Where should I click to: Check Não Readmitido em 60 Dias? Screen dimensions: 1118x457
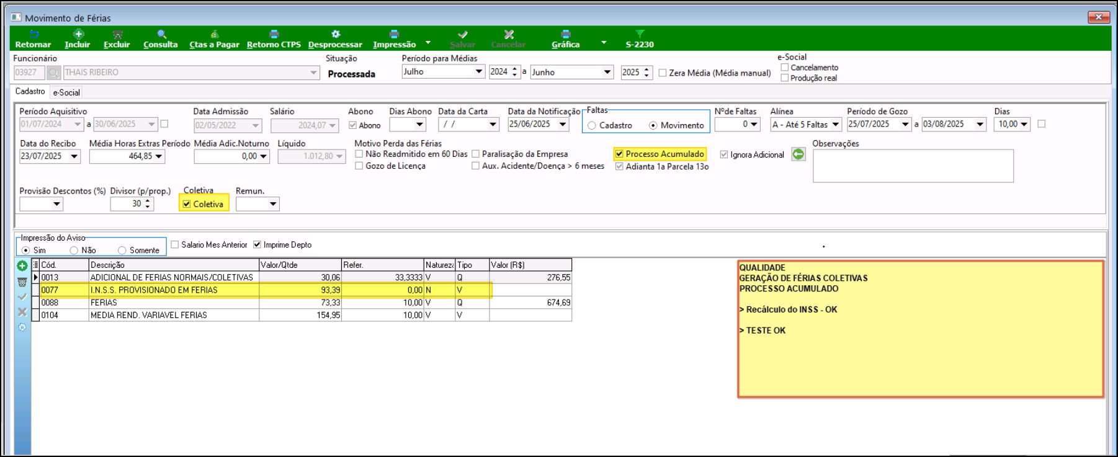pyautogui.click(x=359, y=154)
